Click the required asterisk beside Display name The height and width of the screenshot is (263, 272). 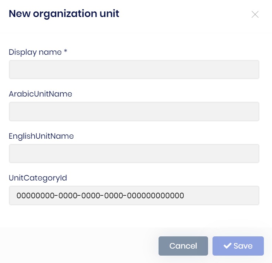click(65, 52)
